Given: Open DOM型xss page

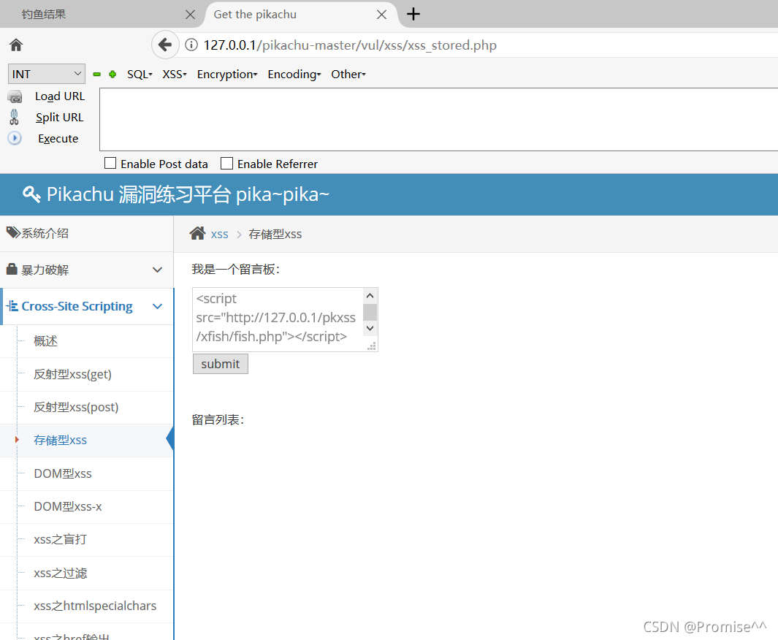Looking at the screenshot, I should point(63,473).
